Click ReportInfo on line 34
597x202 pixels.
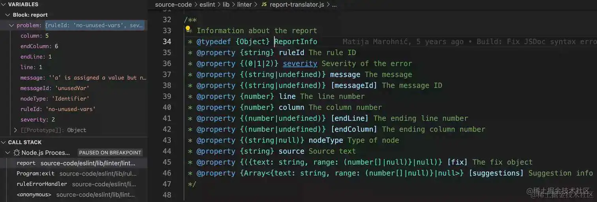(x=296, y=41)
